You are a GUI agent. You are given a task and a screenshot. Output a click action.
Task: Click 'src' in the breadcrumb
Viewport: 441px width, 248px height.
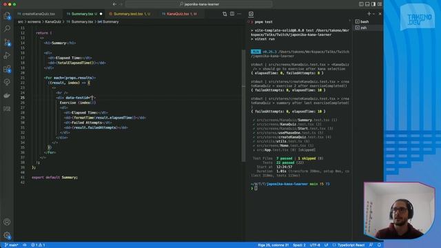pyautogui.click(x=21, y=22)
